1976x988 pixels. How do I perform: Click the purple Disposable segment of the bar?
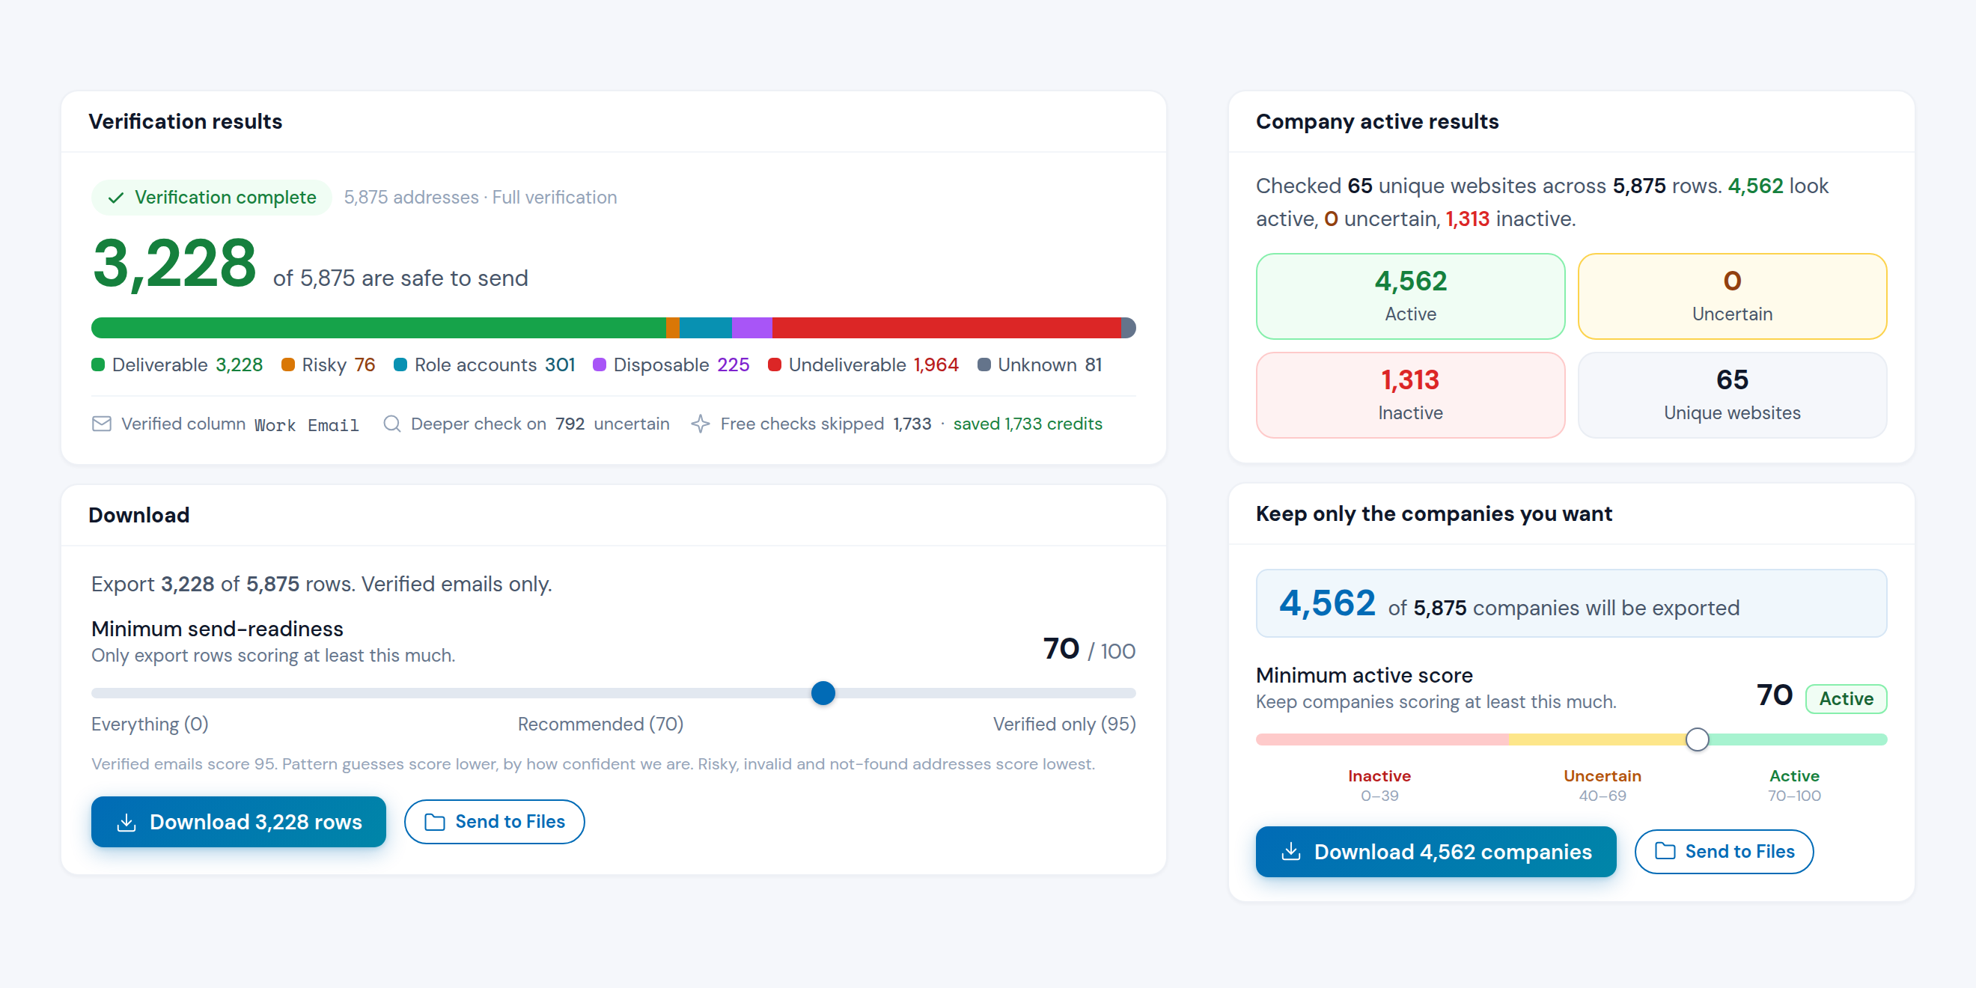pyautogui.click(x=751, y=329)
